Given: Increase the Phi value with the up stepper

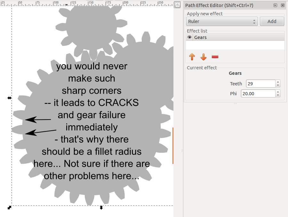Looking at the screenshot, I should point(278,92).
